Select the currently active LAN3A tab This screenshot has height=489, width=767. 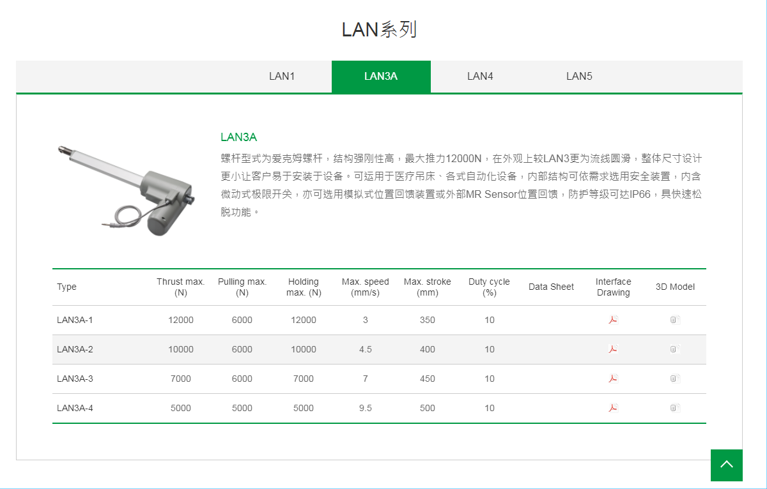(x=381, y=76)
